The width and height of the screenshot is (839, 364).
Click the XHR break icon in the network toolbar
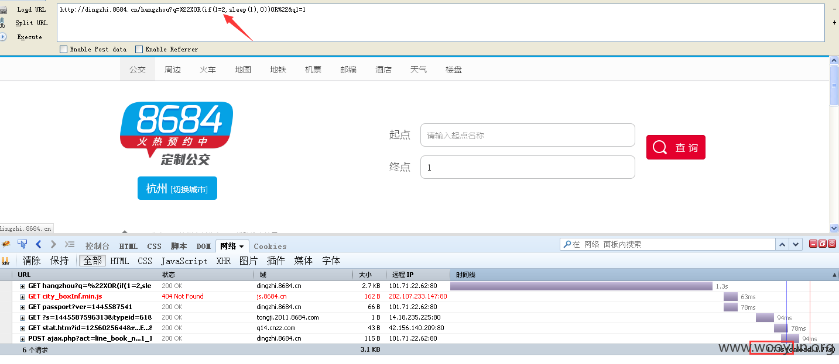pyautogui.click(x=6, y=261)
